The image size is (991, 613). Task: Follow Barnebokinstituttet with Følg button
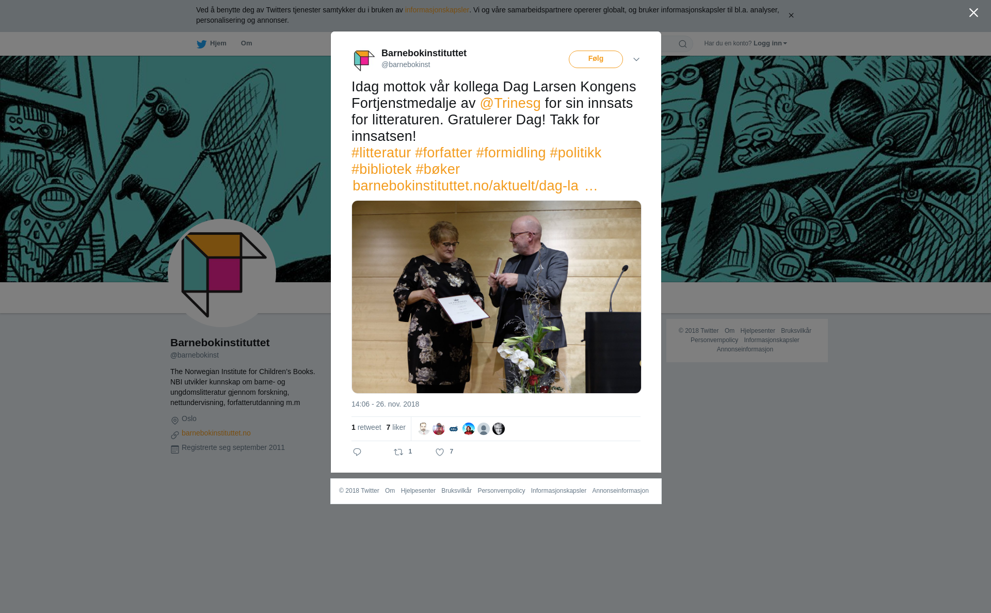coord(596,59)
